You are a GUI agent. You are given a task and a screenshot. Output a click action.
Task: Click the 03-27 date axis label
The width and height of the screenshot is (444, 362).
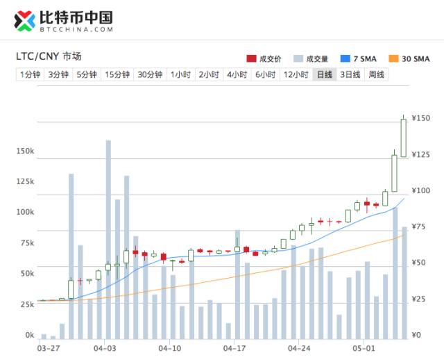coord(49,348)
